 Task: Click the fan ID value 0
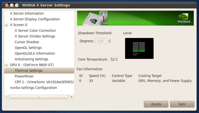80,81
